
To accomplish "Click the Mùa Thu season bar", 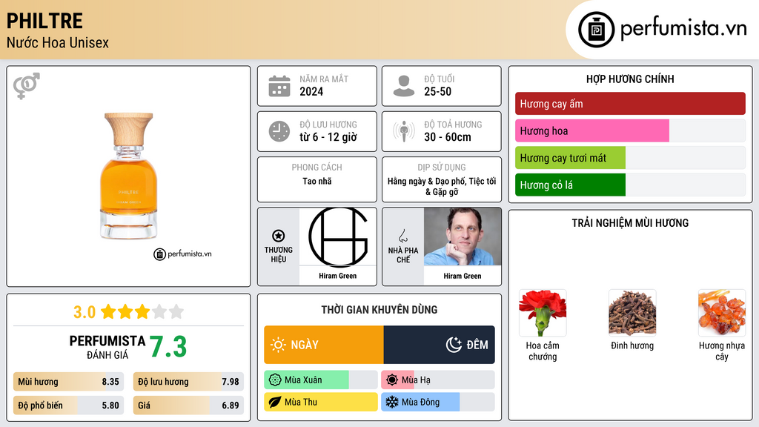I will (x=321, y=403).
